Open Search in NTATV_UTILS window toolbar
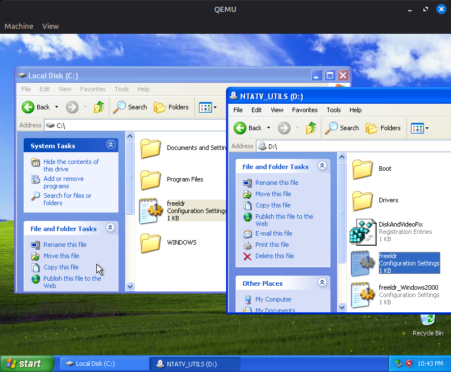This screenshot has width=451, height=372. click(x=342, y=128)
